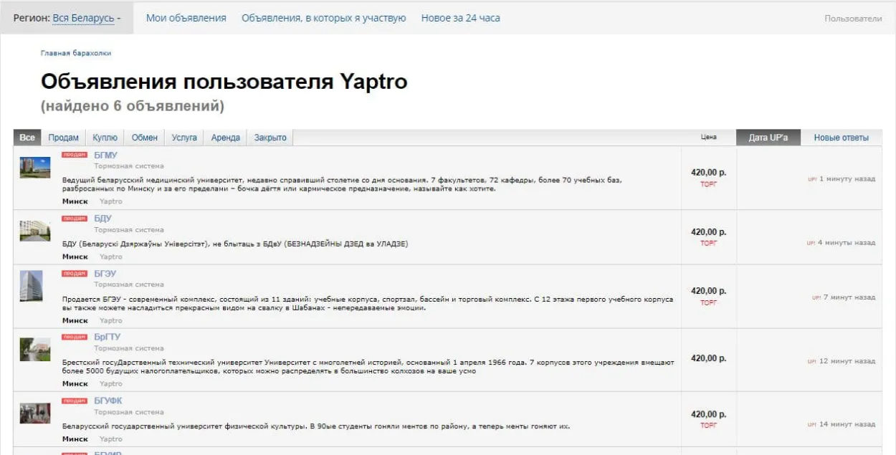Screen dimensions: 896x455
Task: Open Новое за 24 часа
Action: tap(461, 18)
